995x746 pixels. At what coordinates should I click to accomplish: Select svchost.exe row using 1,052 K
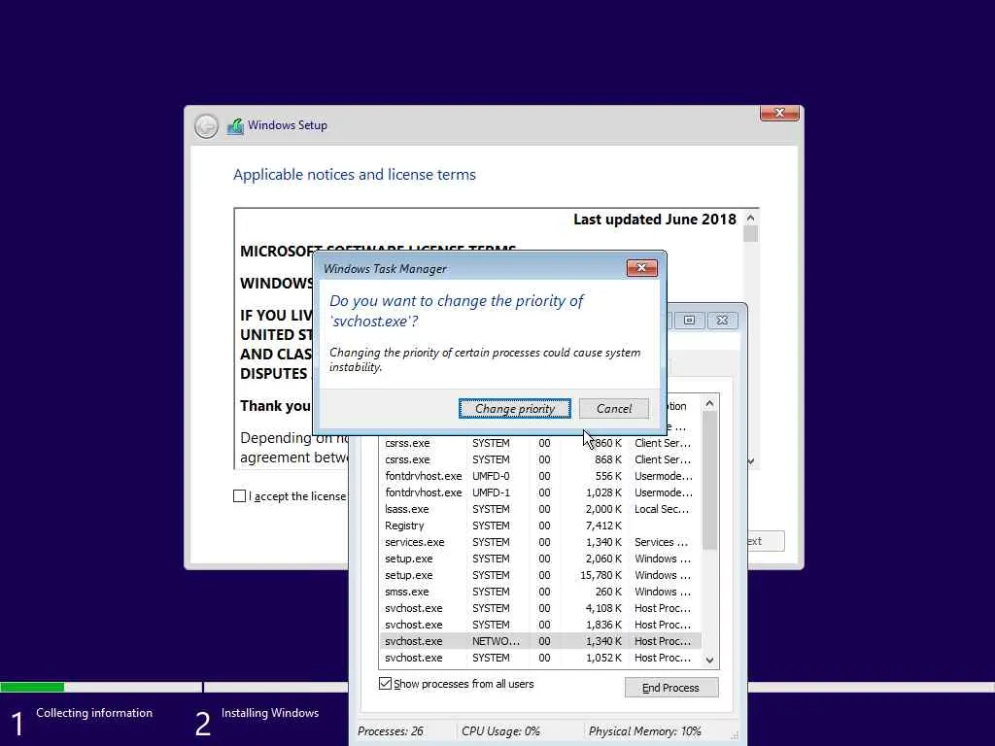(x=540, y=658)
